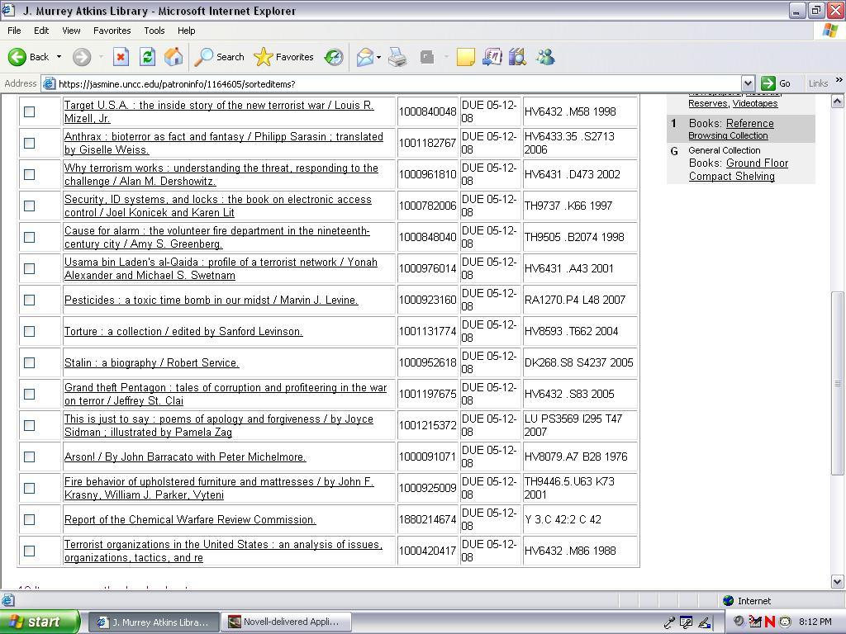Open the Messenger icon in the toolbar
This screenshot has height=634, width=846.
(x=545, y=57)
